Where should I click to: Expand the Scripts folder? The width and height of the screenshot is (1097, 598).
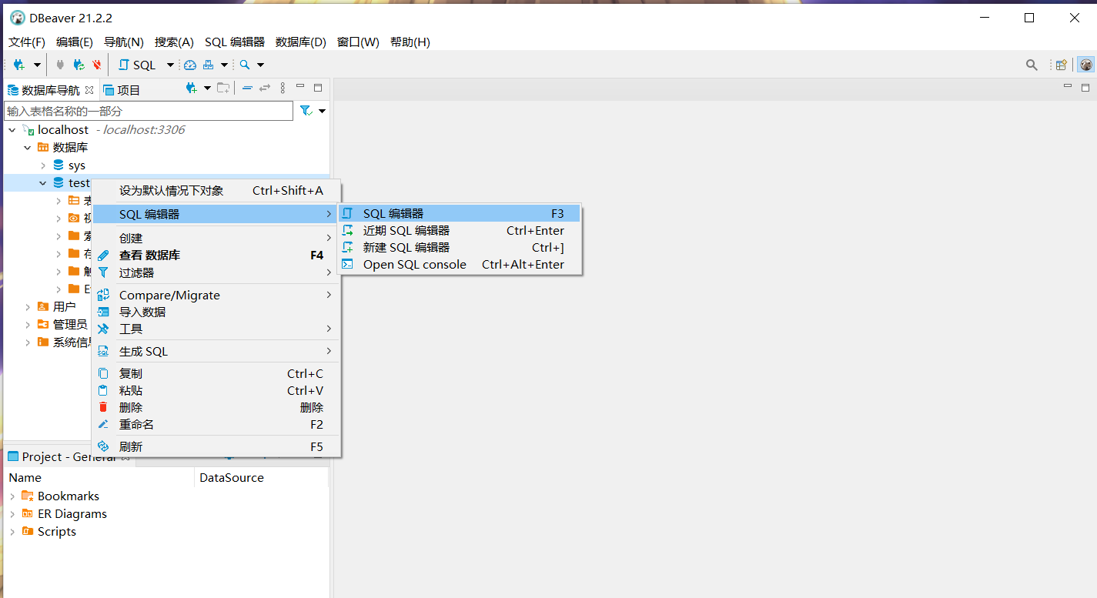pos(12,532)
